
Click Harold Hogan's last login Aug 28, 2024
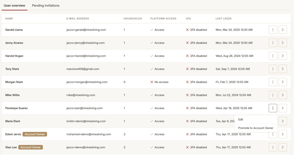(x=234, y=56)
